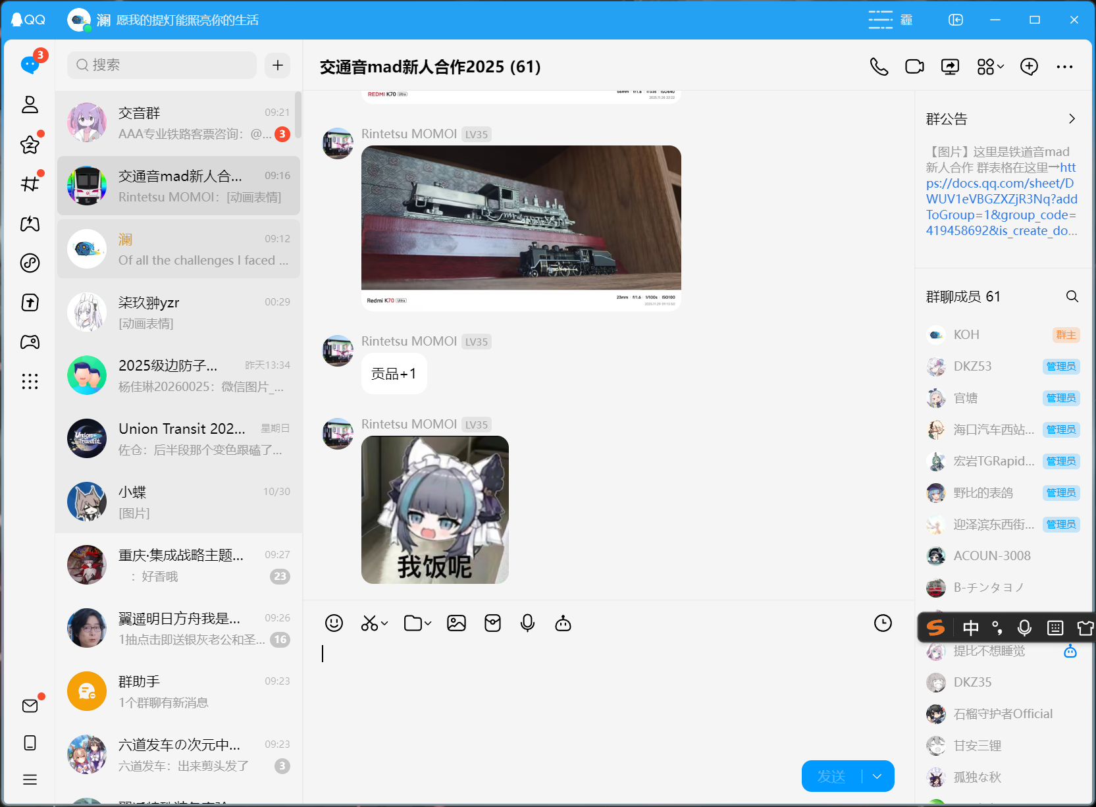The width and height of the screenshot is (1096, 807).
Task: Click the screen share icon
Action: coord(950,66)
